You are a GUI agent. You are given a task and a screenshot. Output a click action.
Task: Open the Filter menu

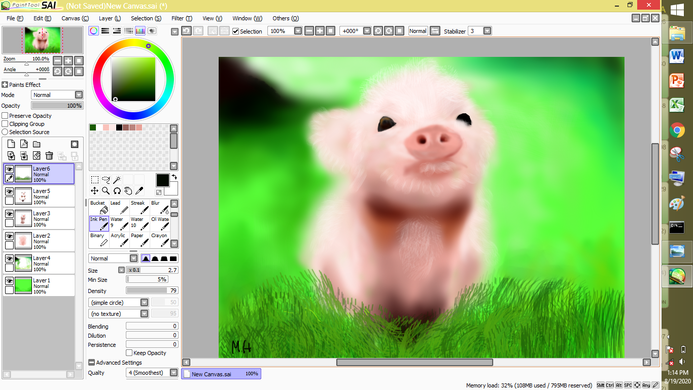click(182, 18)
